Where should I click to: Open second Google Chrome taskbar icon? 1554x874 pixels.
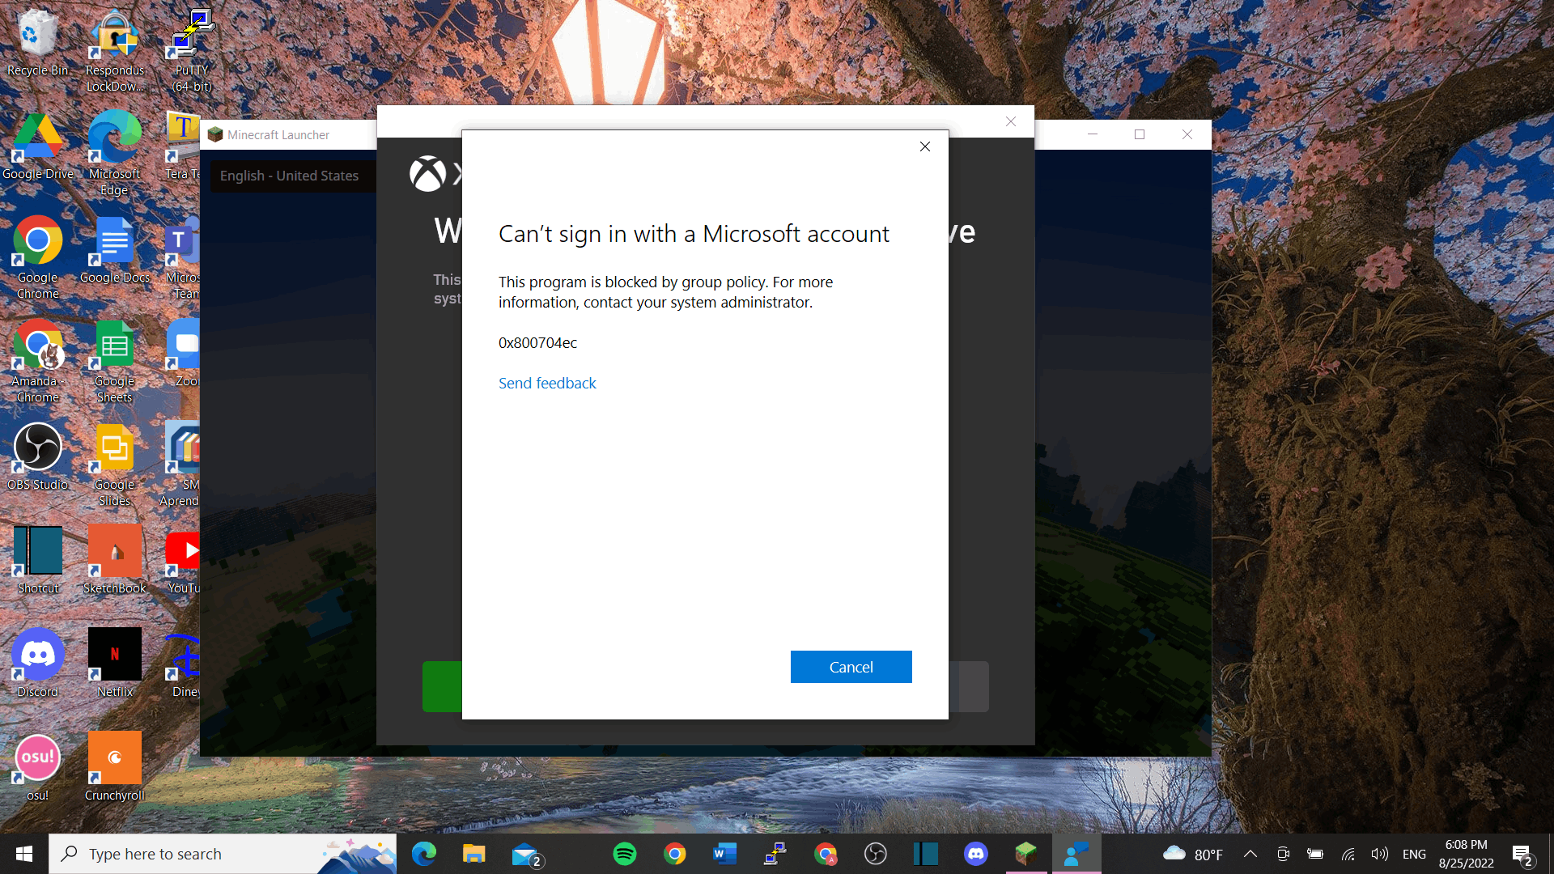[826, 854]
